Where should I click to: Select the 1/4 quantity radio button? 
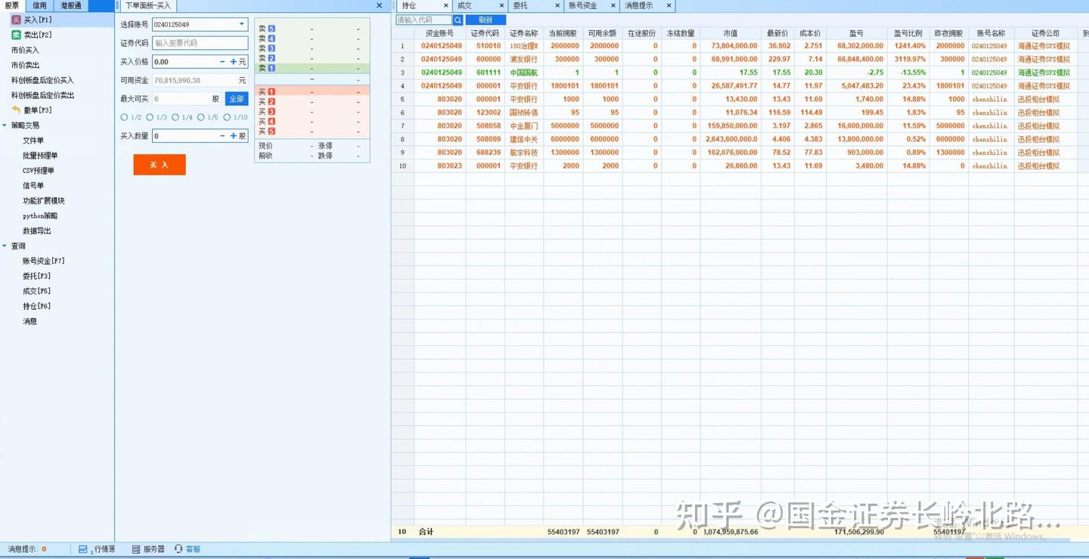(x=177, y=117)
